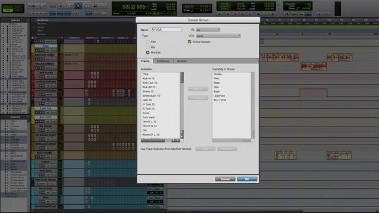Activate the green Slip edit mode

[7, 11]
